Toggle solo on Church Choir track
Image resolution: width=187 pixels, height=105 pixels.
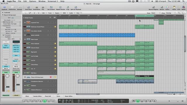(55, 48)
